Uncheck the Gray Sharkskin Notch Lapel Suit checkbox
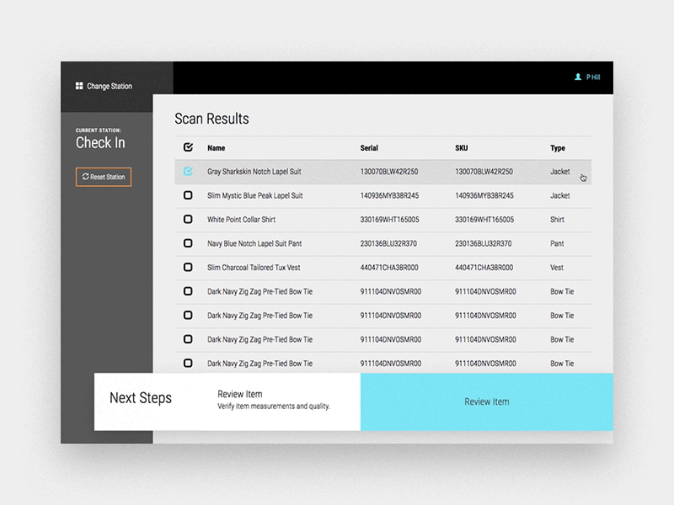Screen dimensions: 674x505 188,172
